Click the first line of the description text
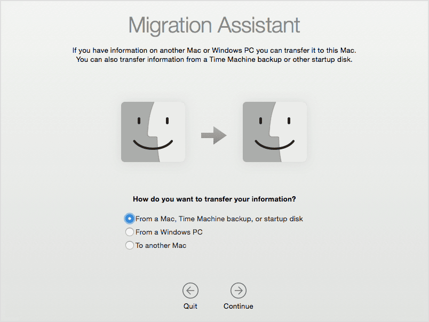The height and width of the screenshot is (322, 429). tap(214, 51)
